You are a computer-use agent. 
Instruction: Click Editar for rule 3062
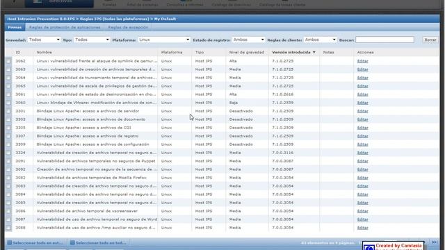click(362, 61)
